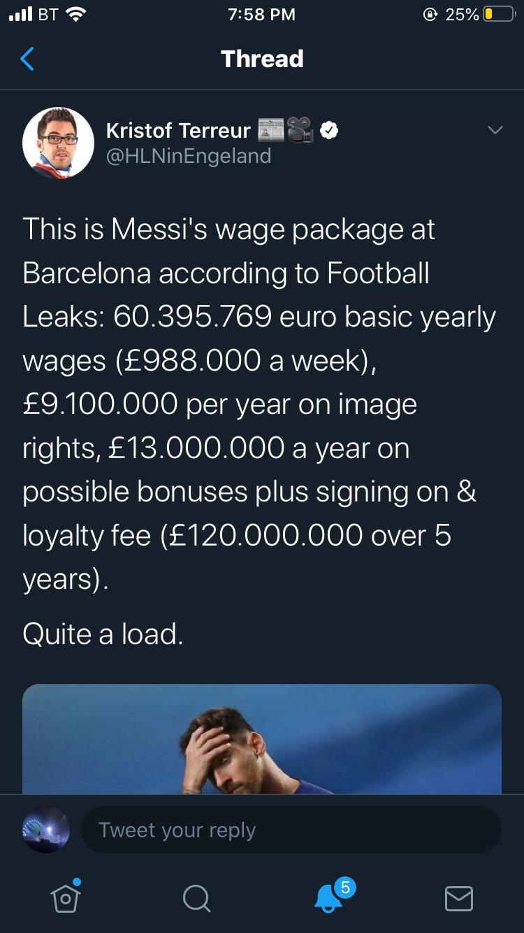
Task: Tap your avatar beside the reply field
Action: pyautogui.click(x=46, y=829)
